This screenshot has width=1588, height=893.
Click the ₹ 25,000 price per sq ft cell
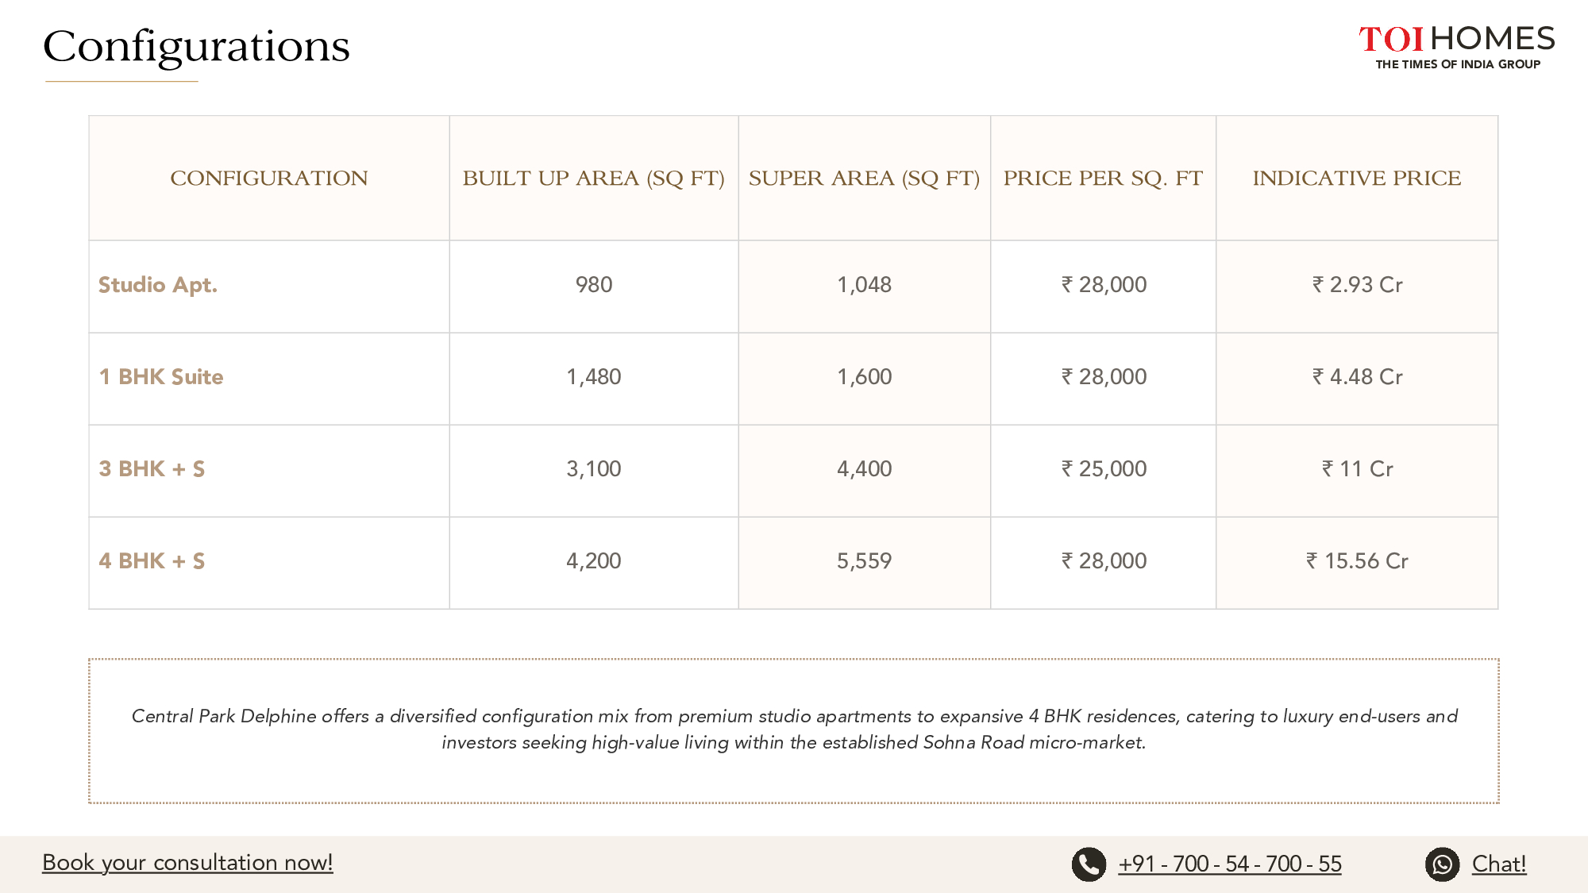[x=1104, y=469]
